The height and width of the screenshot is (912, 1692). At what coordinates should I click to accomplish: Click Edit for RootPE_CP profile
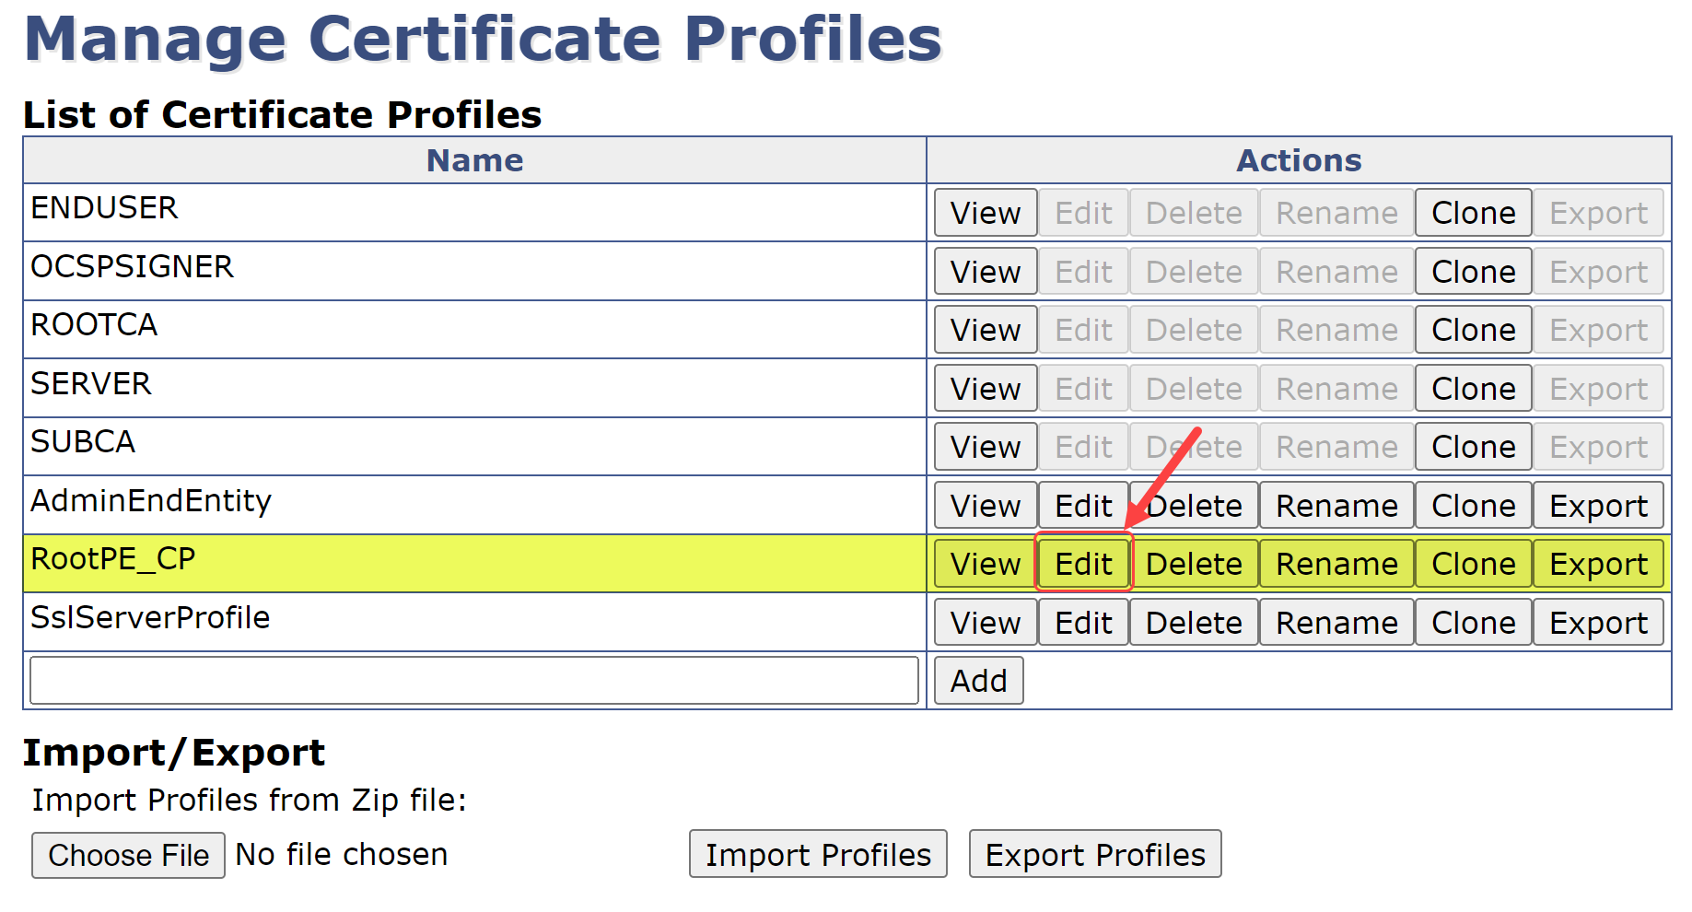tap(1083, 564)
